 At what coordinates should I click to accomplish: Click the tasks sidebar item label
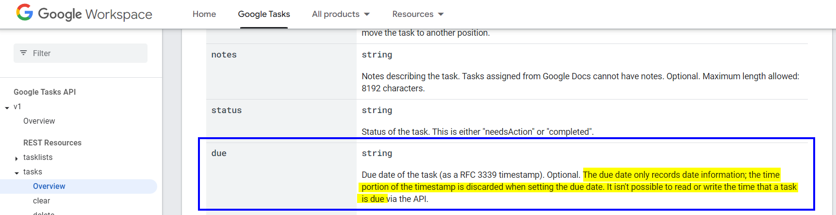point(33,172)
